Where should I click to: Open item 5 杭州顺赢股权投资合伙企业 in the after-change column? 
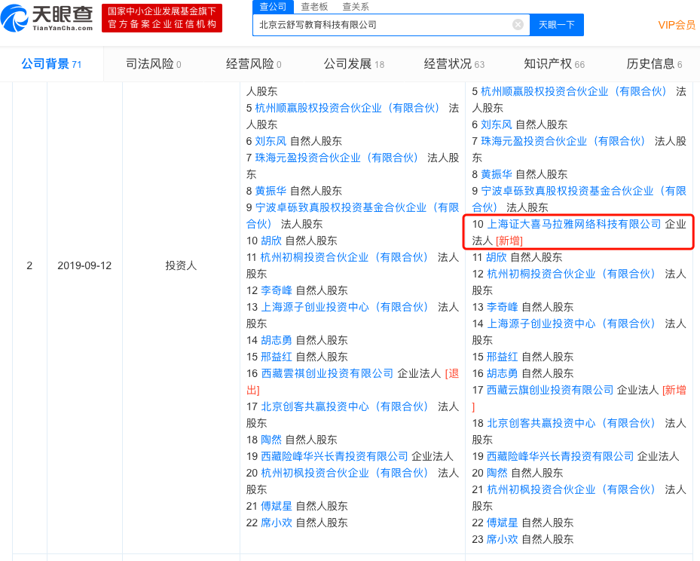[x=573, y=91]
